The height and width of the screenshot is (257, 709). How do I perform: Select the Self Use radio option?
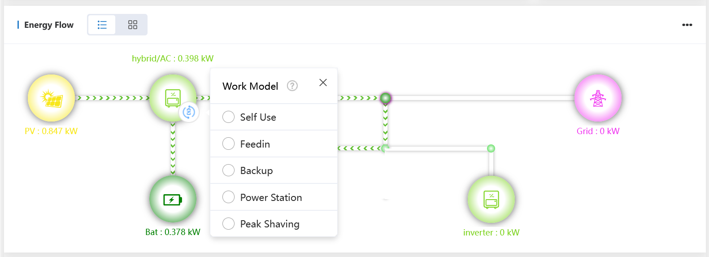[x=229, y=117]
